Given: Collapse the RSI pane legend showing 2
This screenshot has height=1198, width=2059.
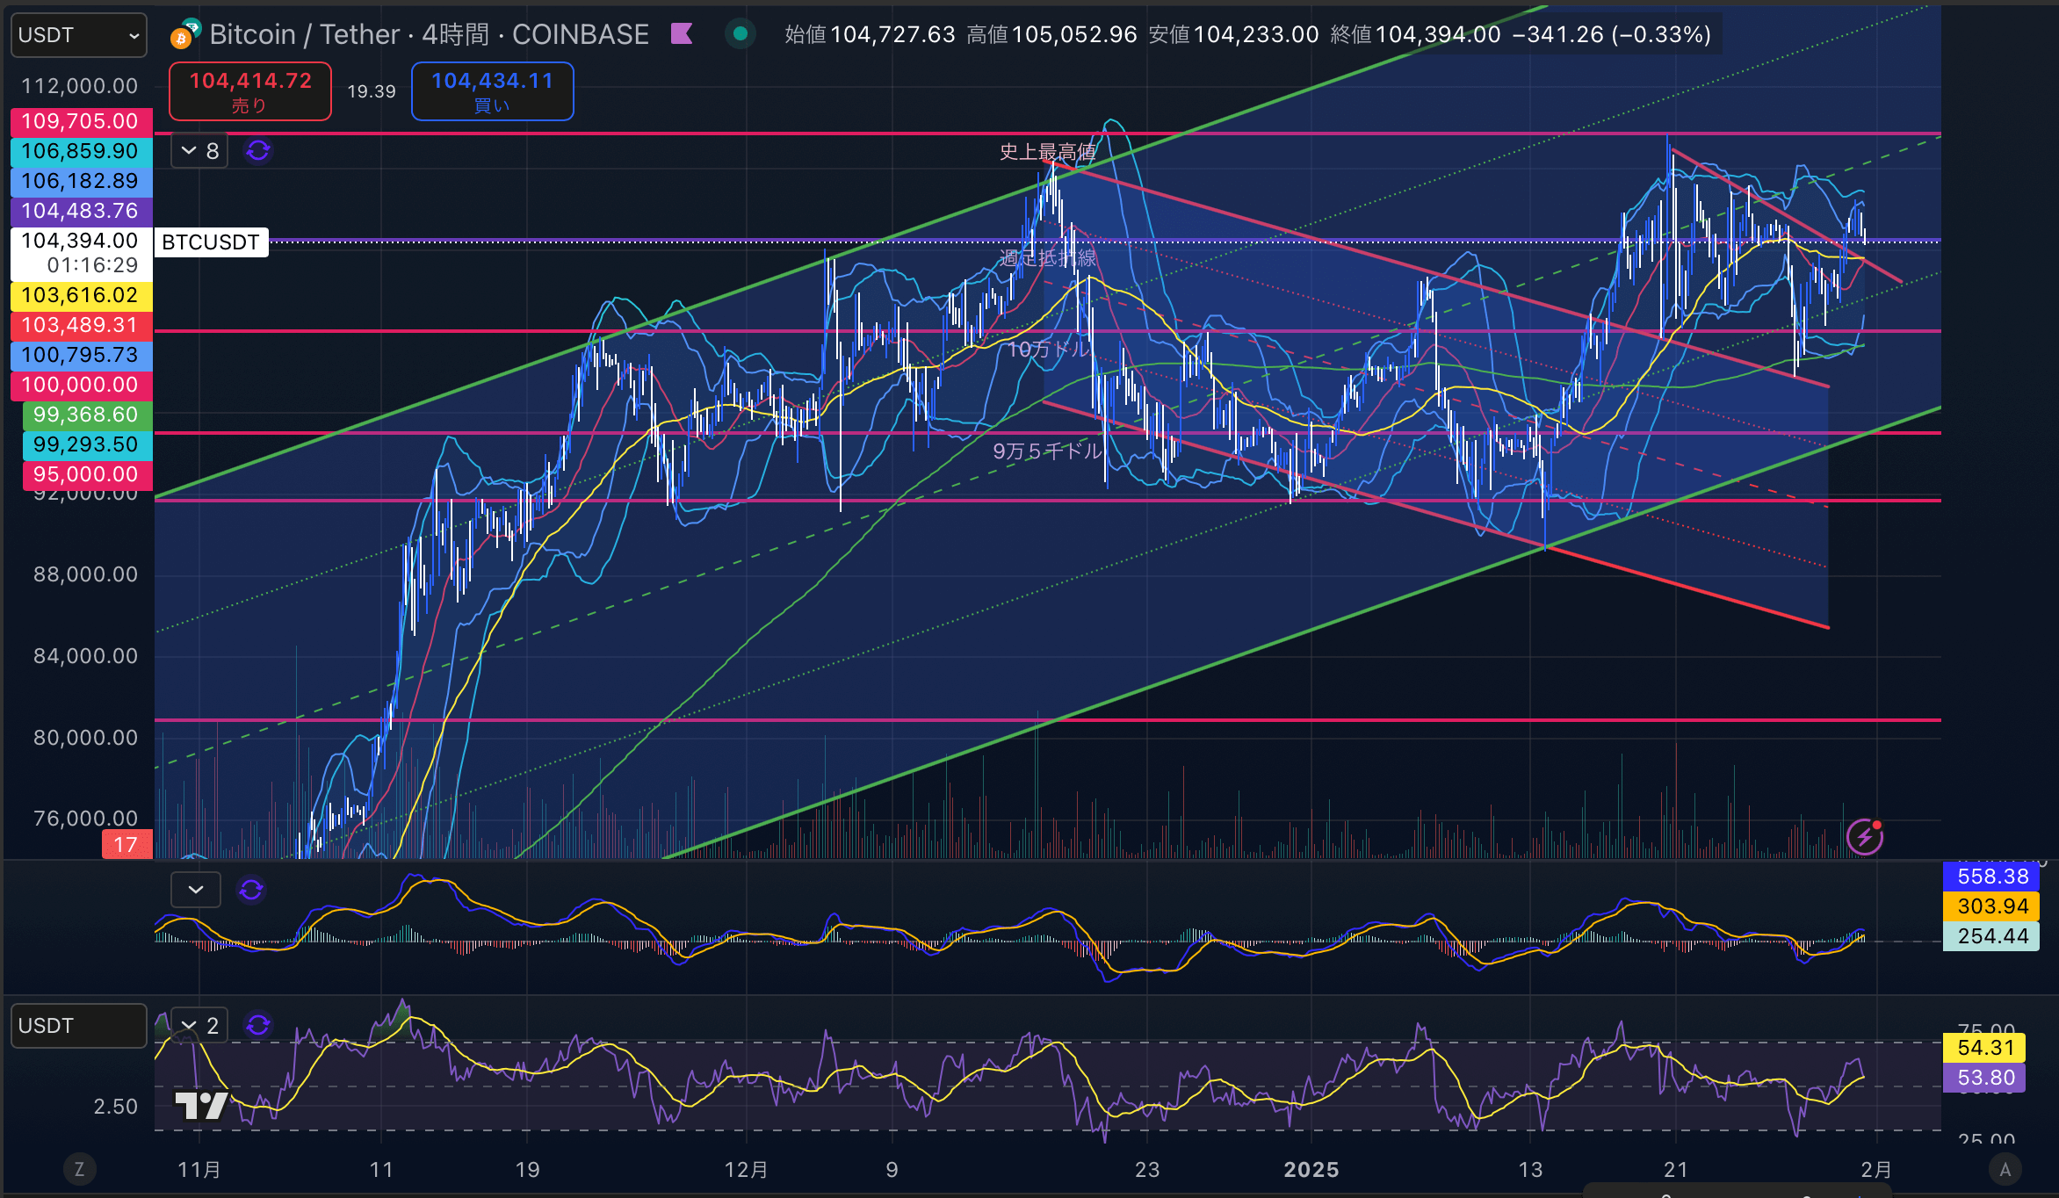Looking at the screenshot, I should click(x=199, y=1026).
